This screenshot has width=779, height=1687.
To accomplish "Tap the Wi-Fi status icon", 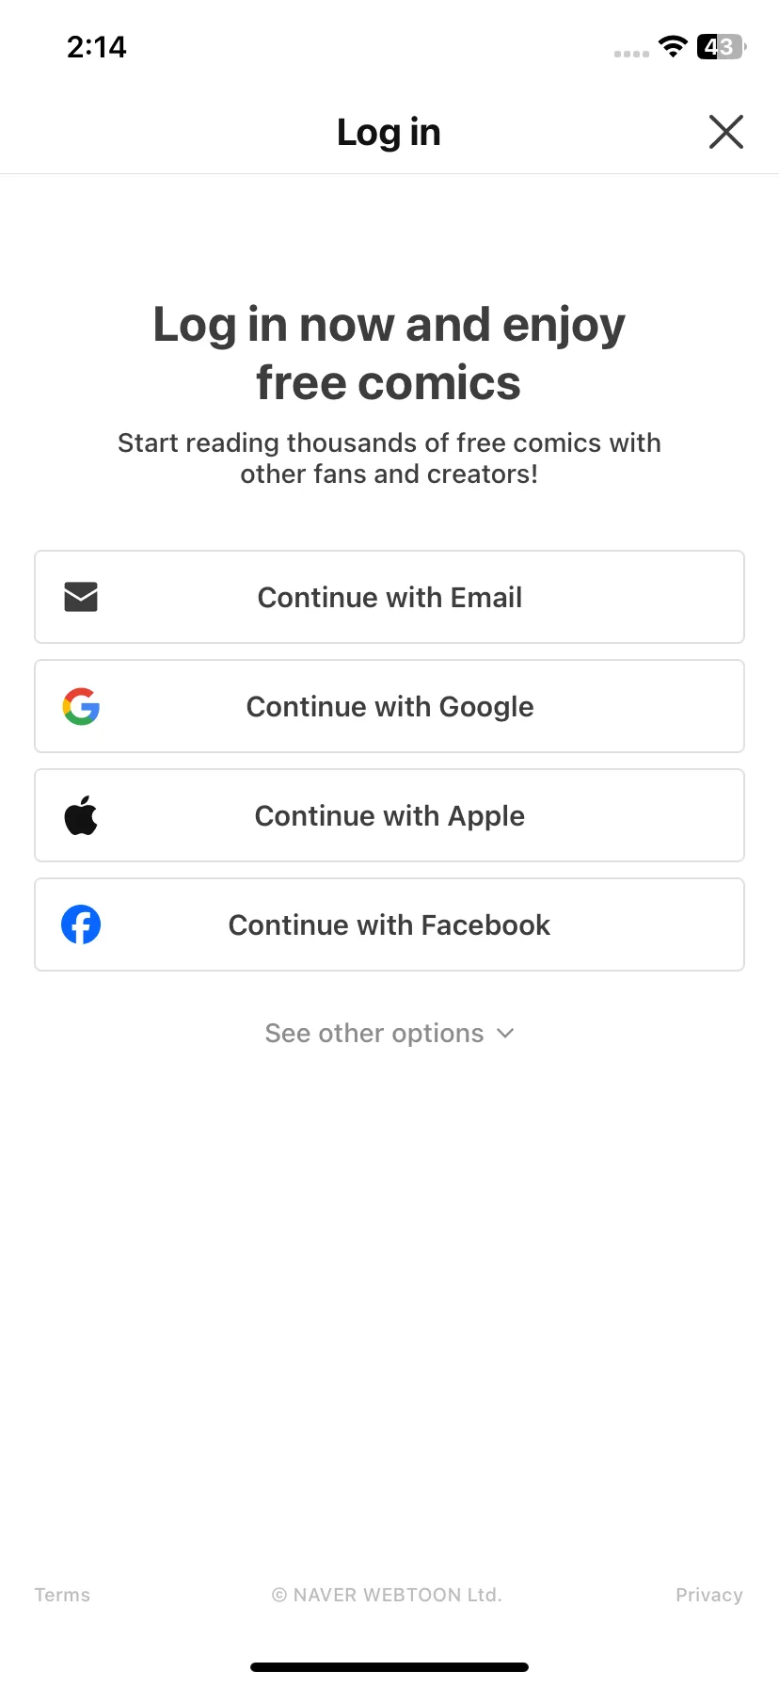I will coord(673,46).
